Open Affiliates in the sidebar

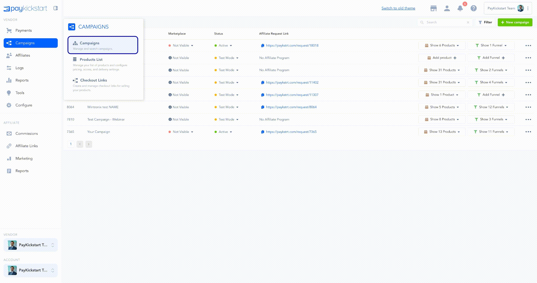31,56
